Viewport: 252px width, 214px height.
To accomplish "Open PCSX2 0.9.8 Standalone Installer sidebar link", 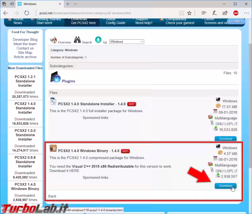I will pyautogui.click(x=25, y=162).
